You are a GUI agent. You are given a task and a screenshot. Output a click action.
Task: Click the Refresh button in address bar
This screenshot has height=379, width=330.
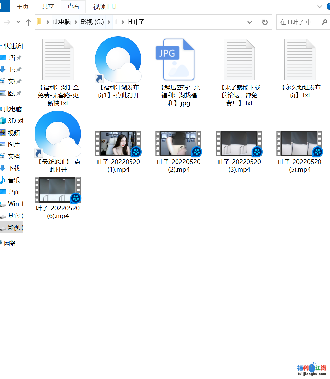[x=265, y=22]
